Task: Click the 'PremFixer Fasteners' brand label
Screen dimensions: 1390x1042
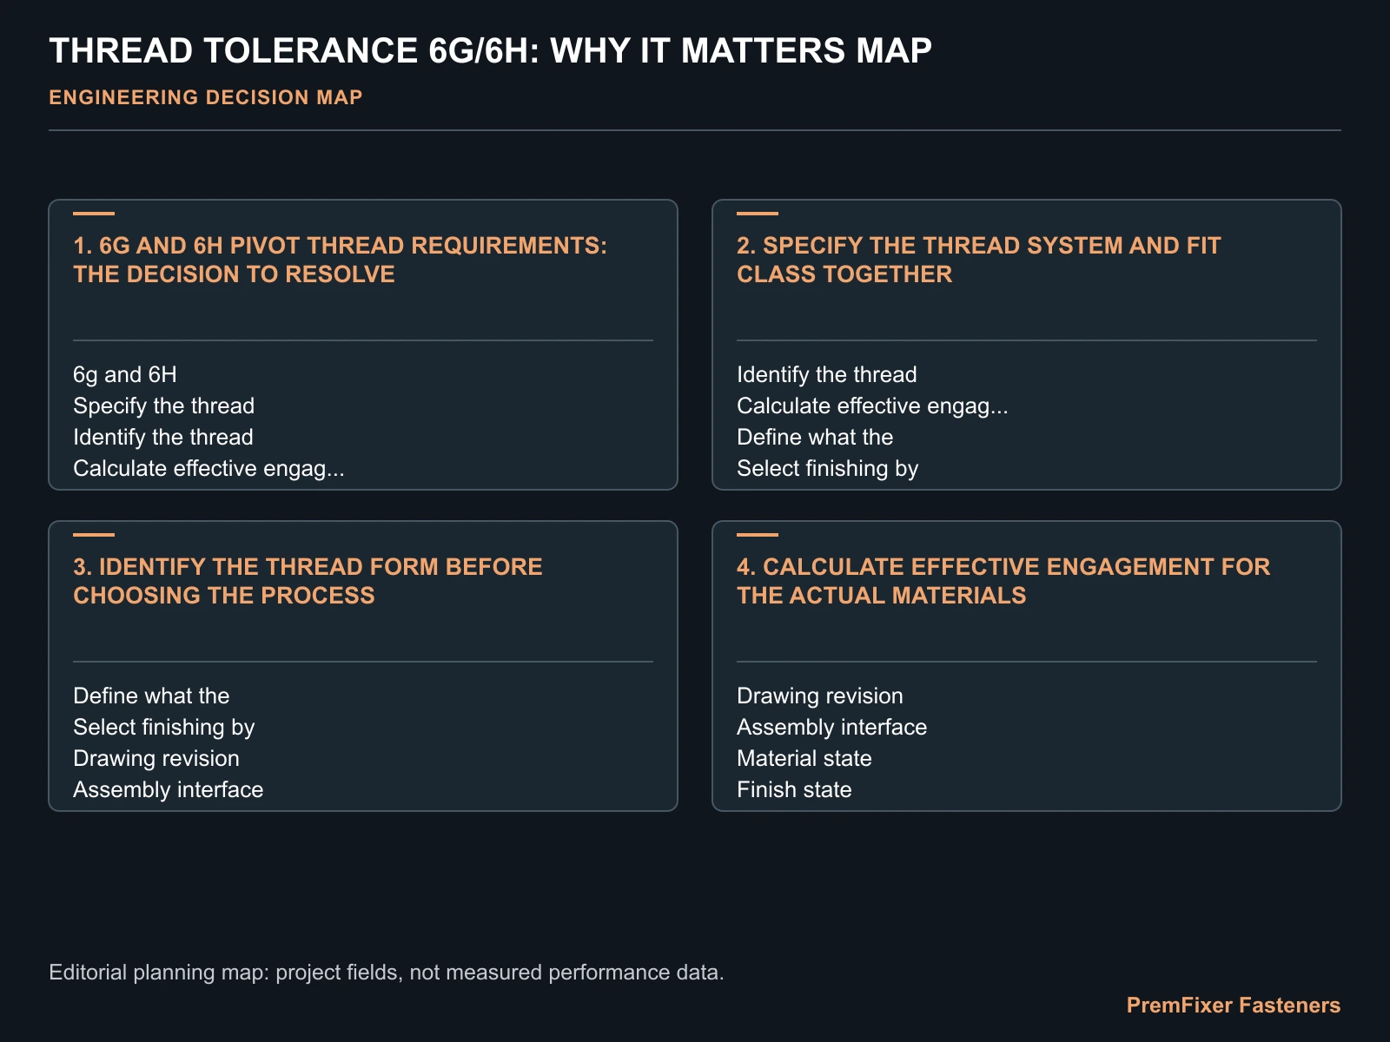Action: click(x=1234, y=1006)
